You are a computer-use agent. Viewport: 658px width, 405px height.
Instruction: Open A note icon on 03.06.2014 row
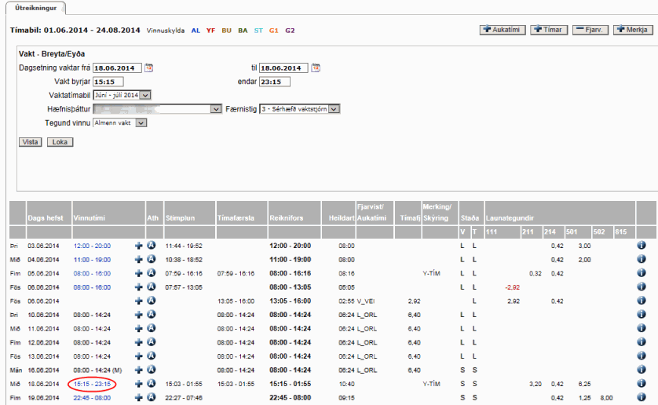coord(152,245)
